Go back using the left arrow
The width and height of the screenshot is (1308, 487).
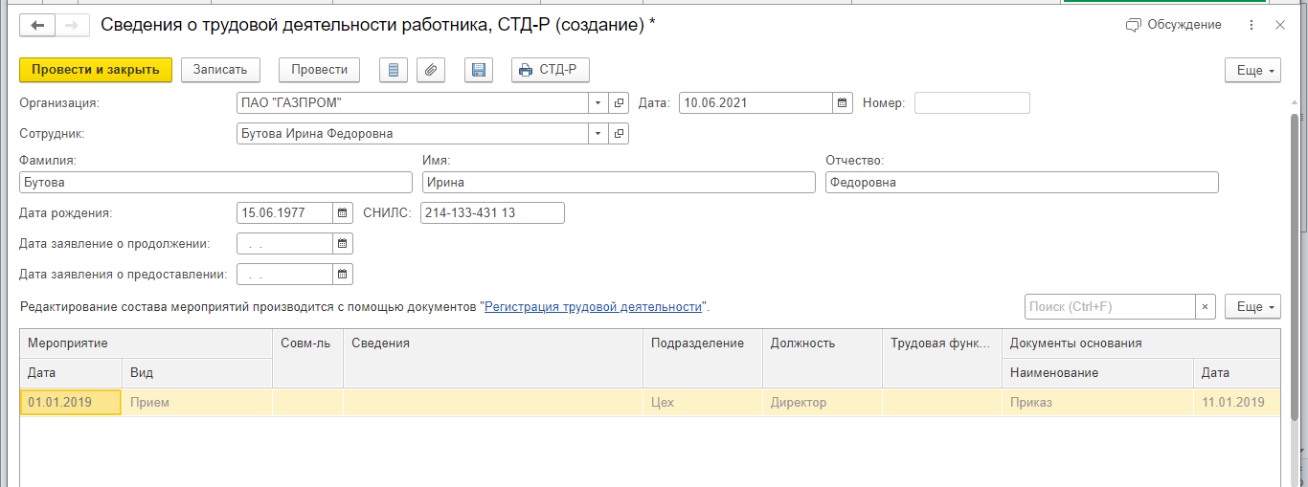point(38,25)
